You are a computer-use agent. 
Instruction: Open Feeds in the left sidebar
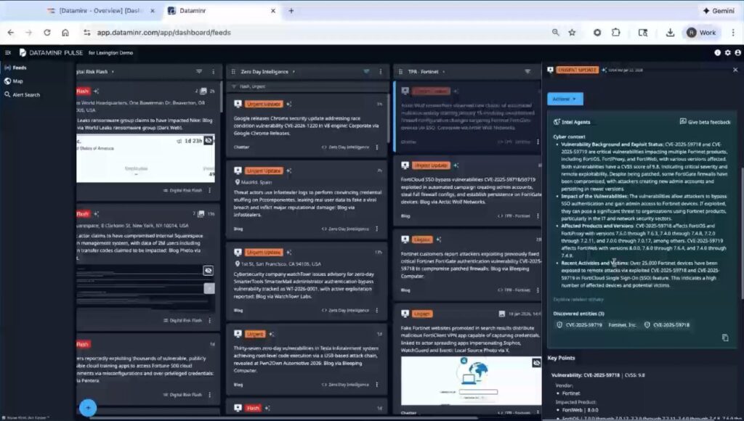[x=18, y=67]
